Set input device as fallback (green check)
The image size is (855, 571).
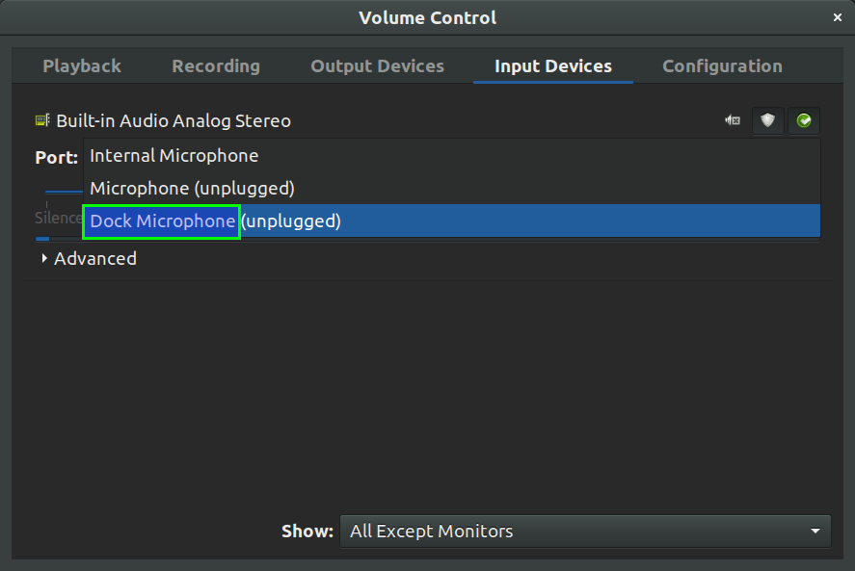[803, 120]
